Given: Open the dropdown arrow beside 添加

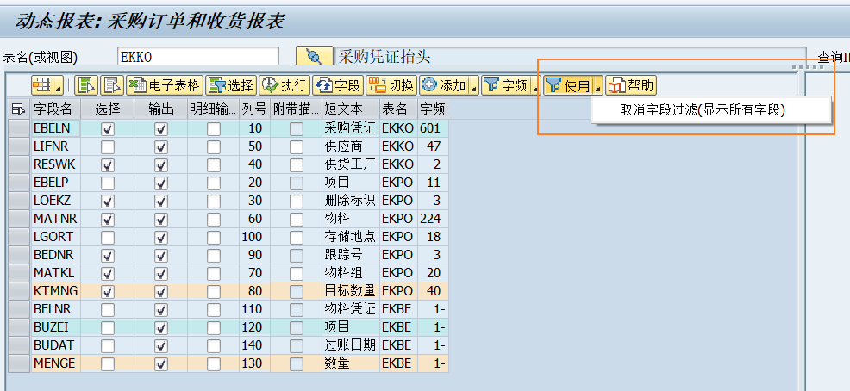Looking at the screenshot, I should 474,85.
